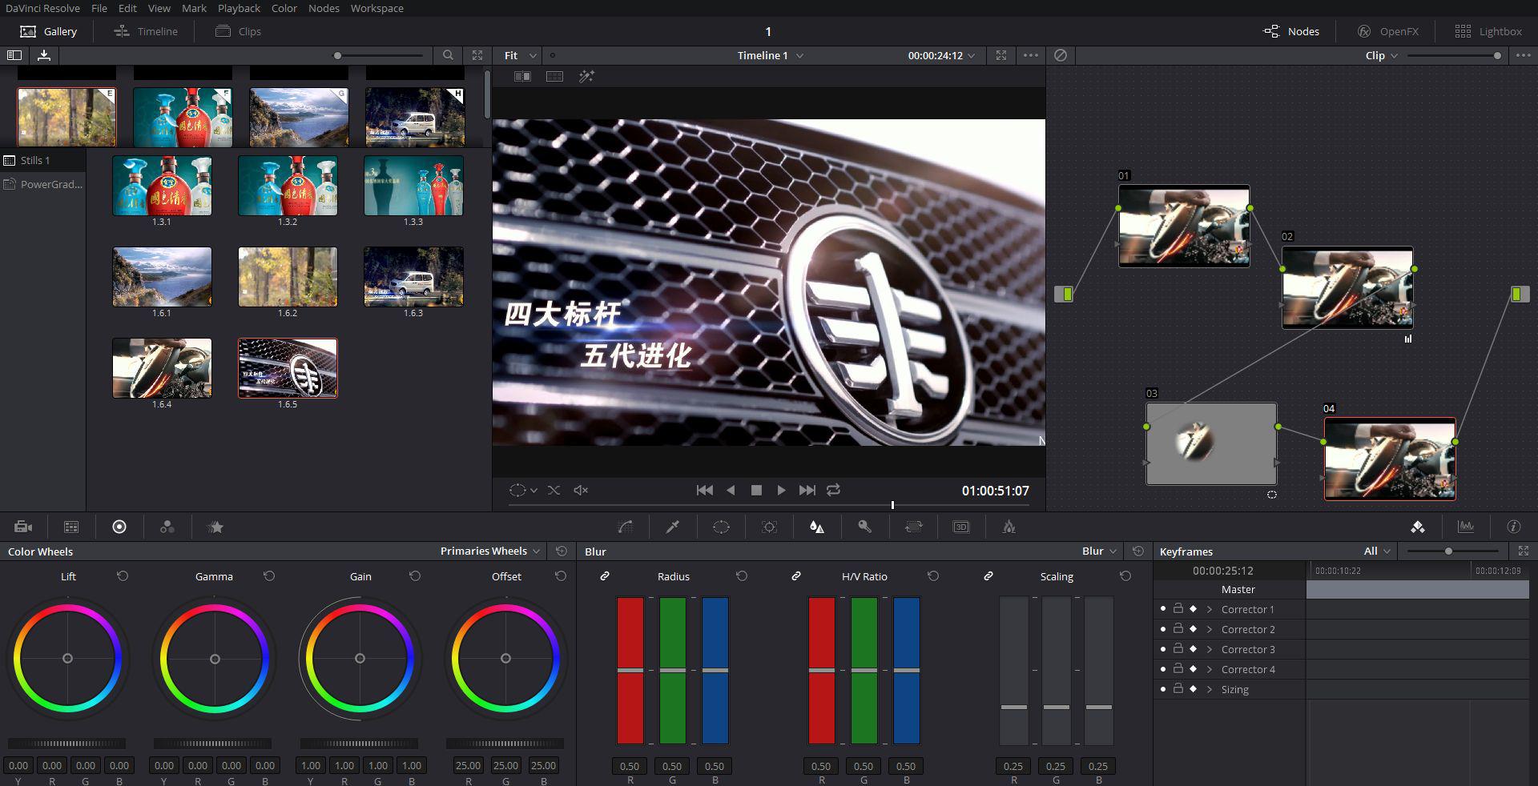Open Primaries Wheels mode dropdown
This screenshot has width=1538, height=786.
click(x=490, y=551)
